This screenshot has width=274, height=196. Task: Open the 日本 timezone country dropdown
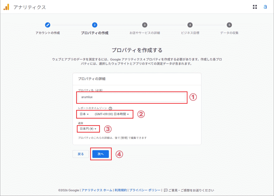84,114
